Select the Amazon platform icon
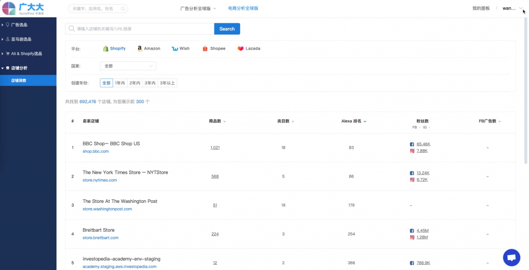 pyautogui.click(x=139, y=49)
